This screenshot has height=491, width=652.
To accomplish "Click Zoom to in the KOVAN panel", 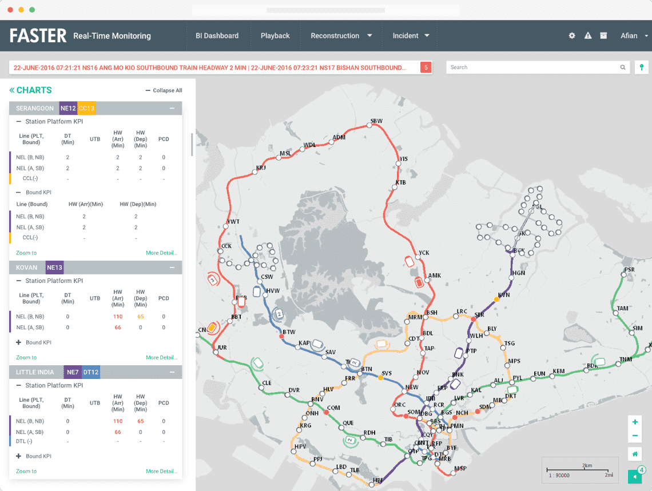I will point(26,357).
